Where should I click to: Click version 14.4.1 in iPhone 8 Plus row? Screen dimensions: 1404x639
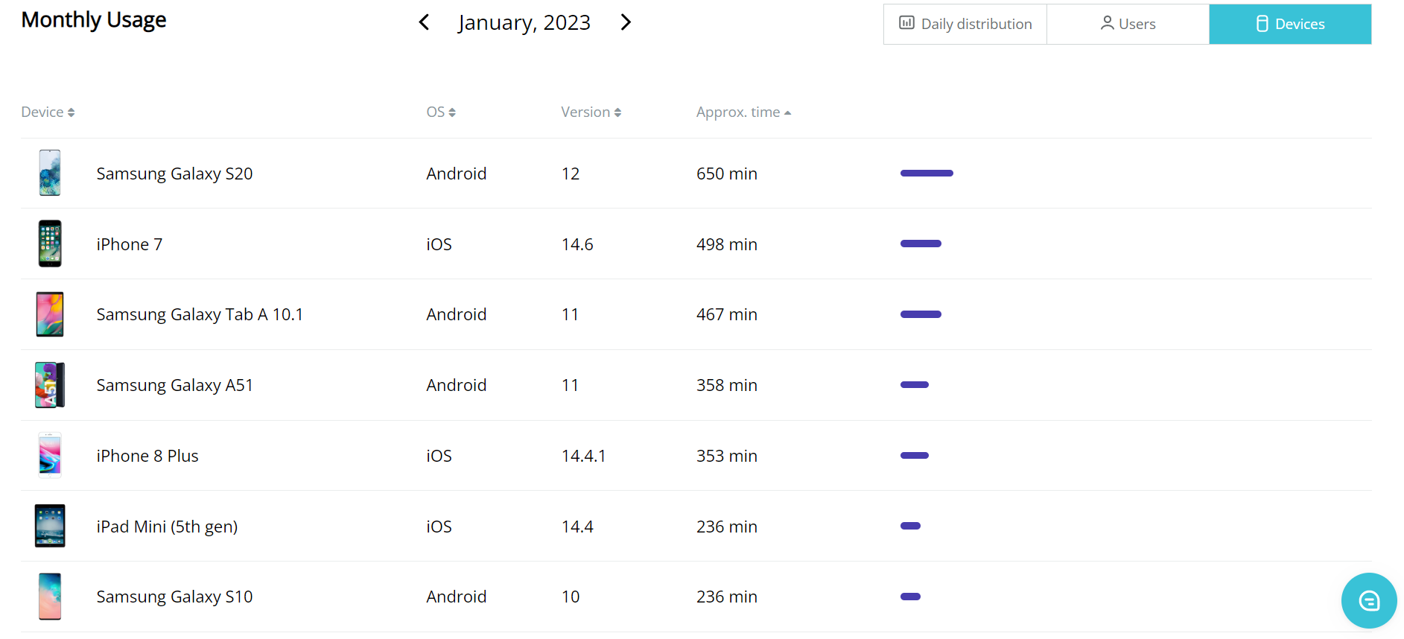tap(584, 456)
